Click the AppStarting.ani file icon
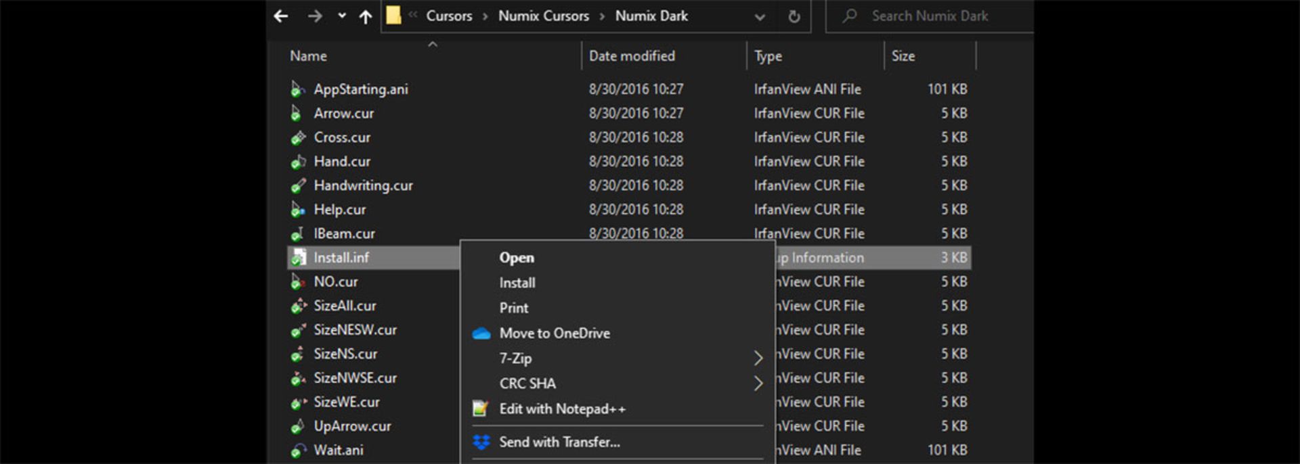This screenshot has height=464, width=1300. (297, 89)
